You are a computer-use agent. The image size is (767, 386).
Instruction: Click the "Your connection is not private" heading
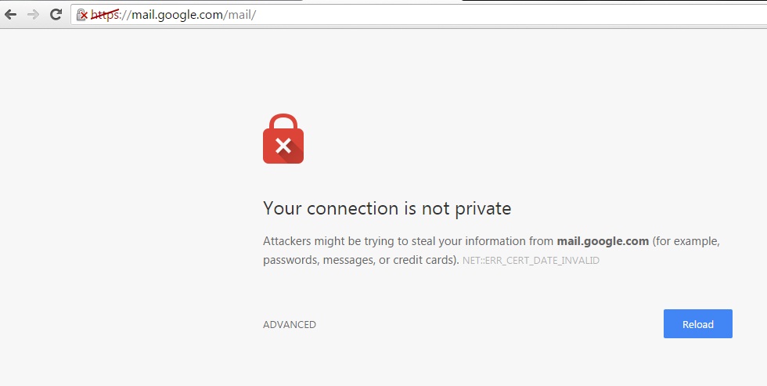click(387, 208)
